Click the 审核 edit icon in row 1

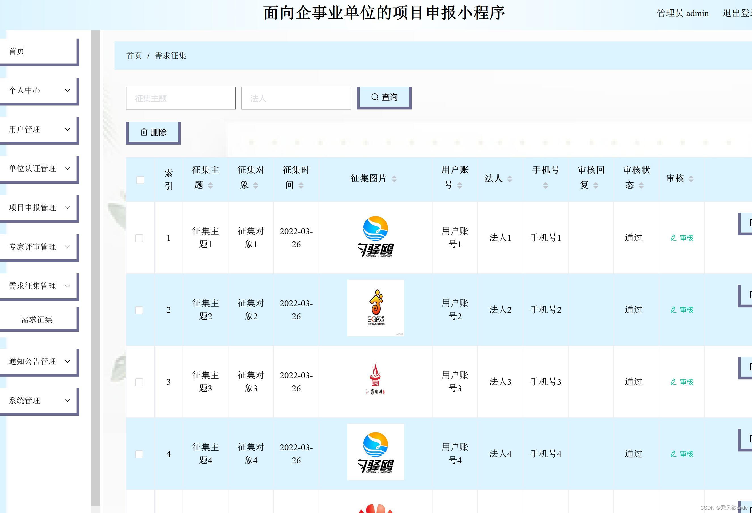click(673, 238)
